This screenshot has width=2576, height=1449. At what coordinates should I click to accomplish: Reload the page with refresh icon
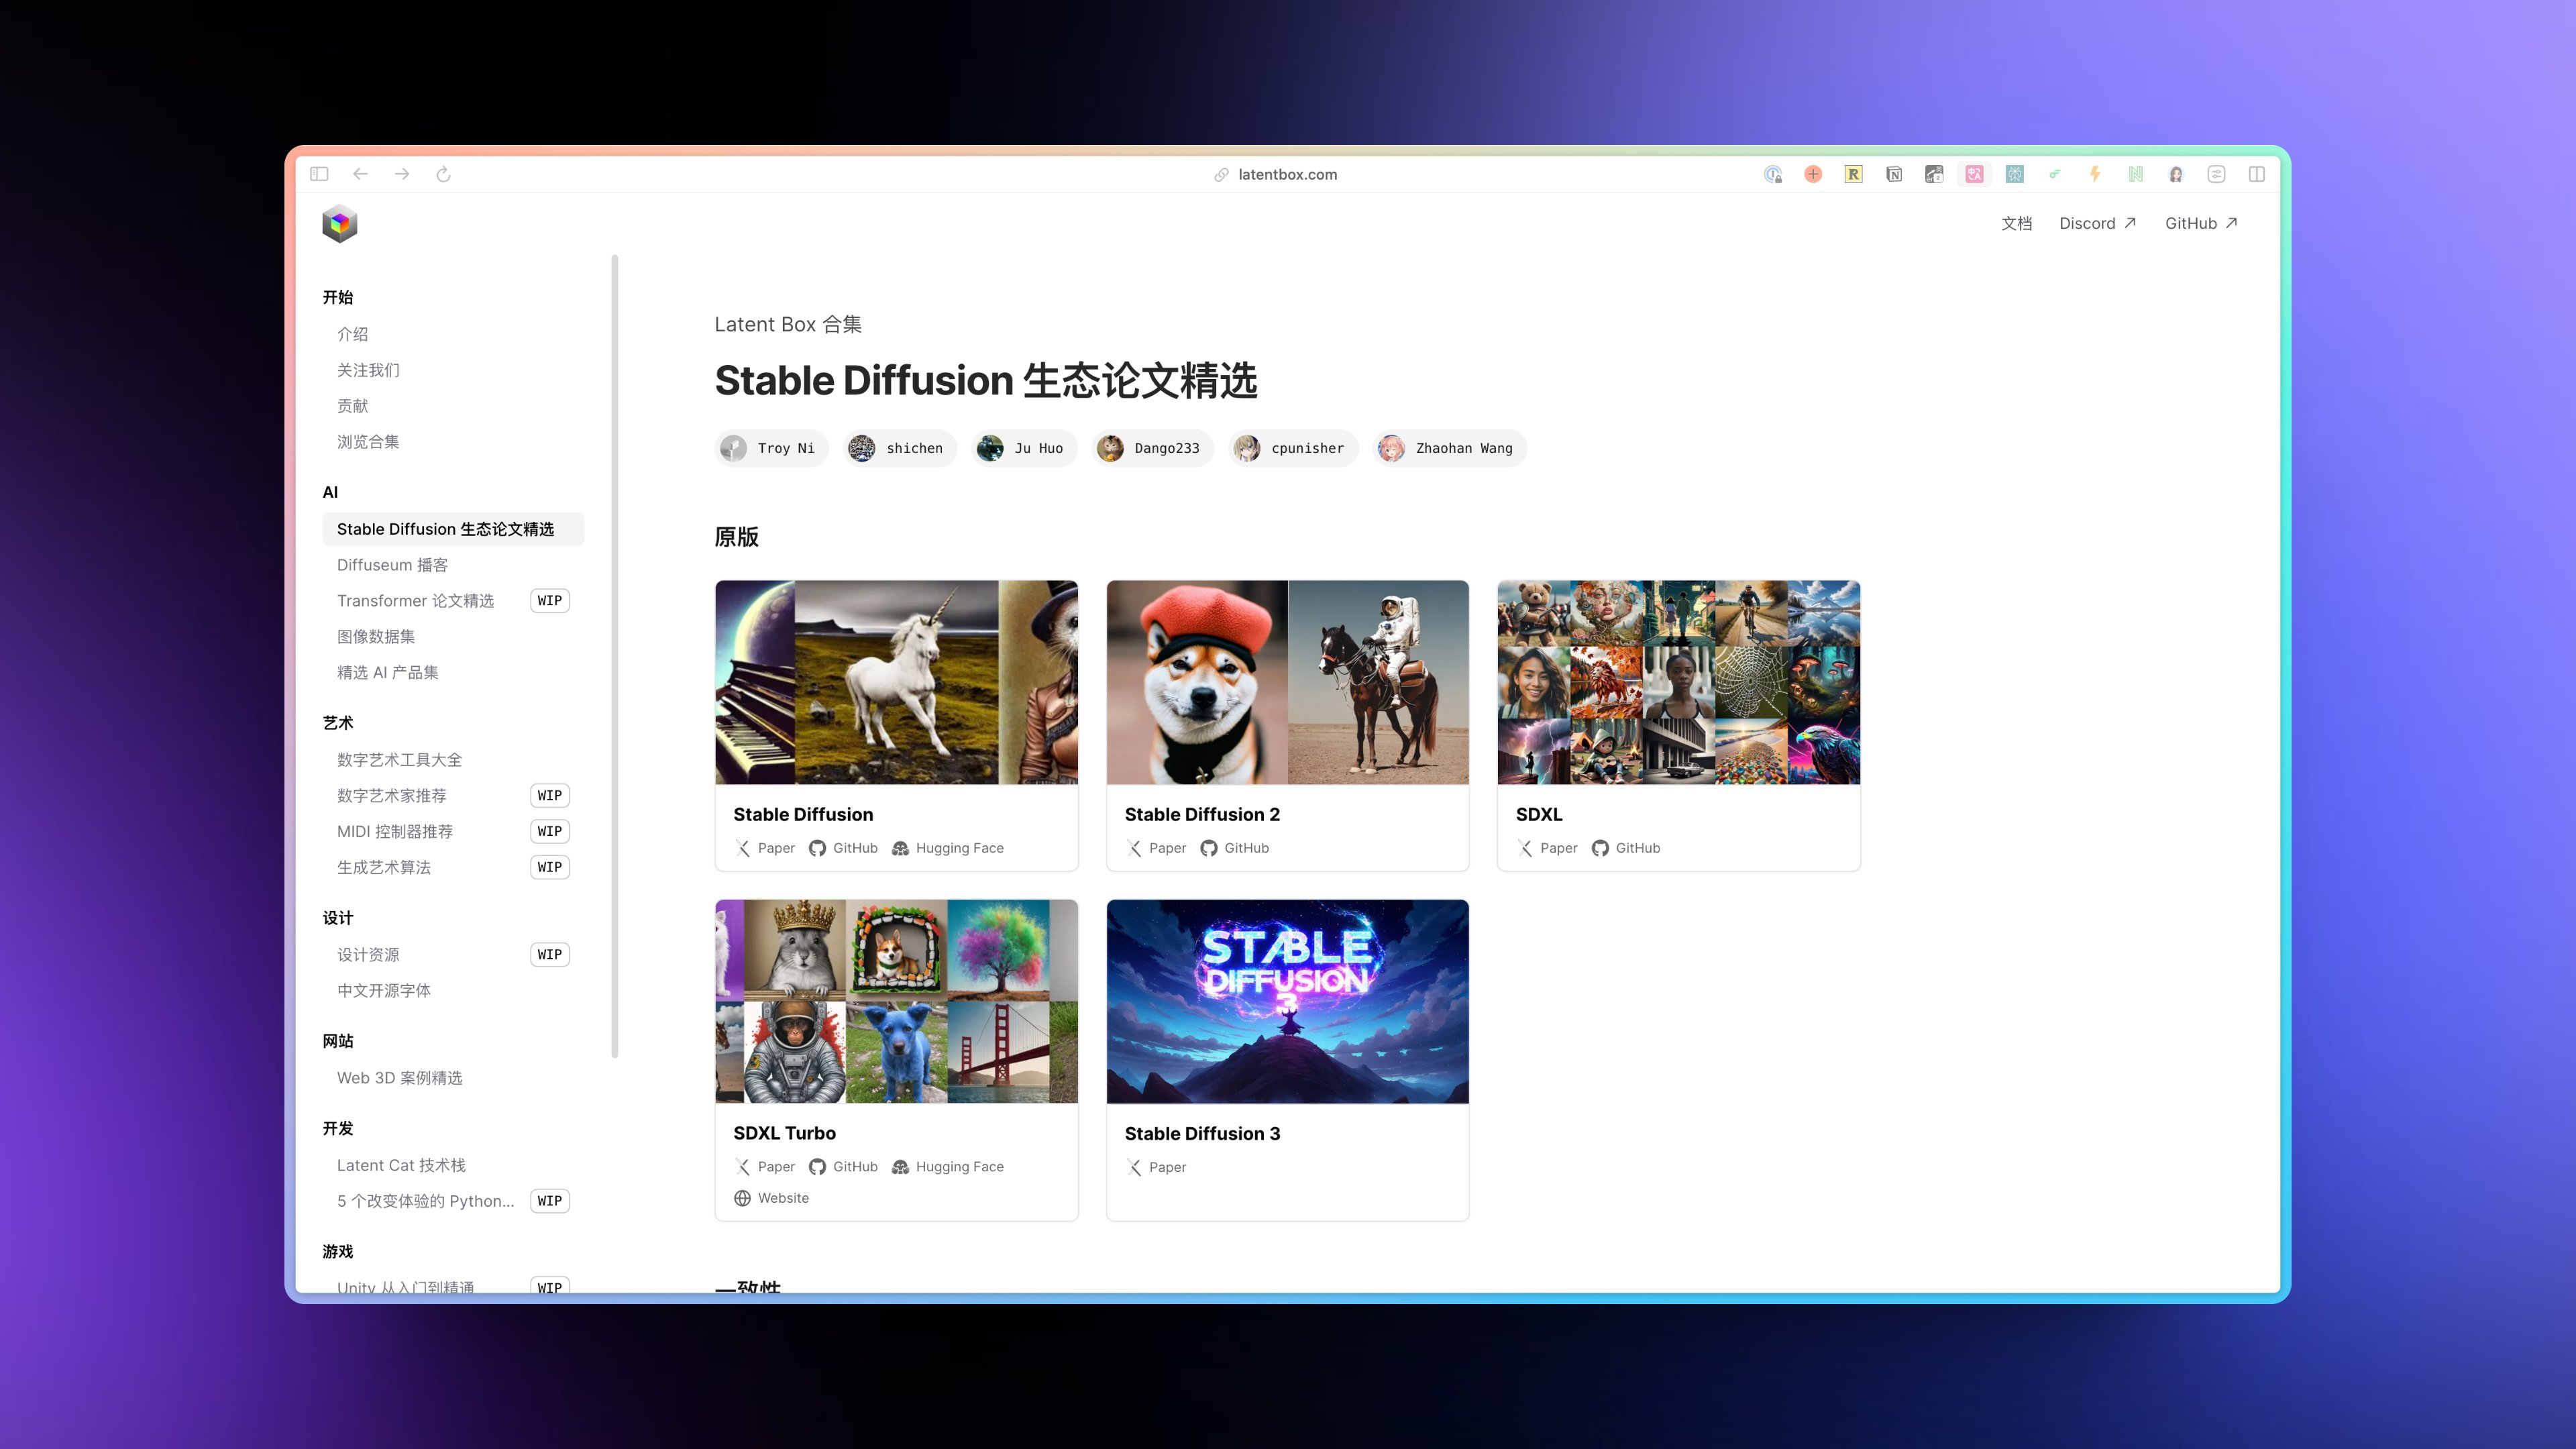pyautogui.click(x=443, y=174)
